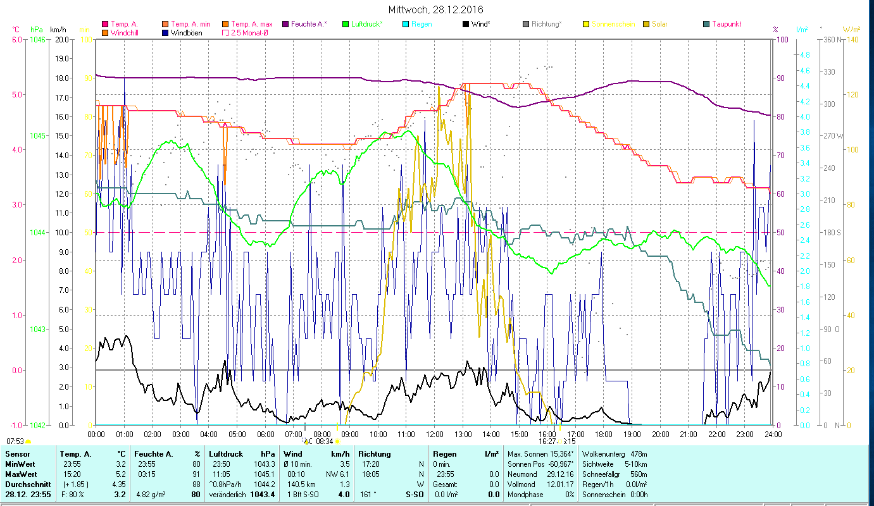
Task: Click the hollow 2.5 Monat-Ø legend box
Action: (226, 32)
